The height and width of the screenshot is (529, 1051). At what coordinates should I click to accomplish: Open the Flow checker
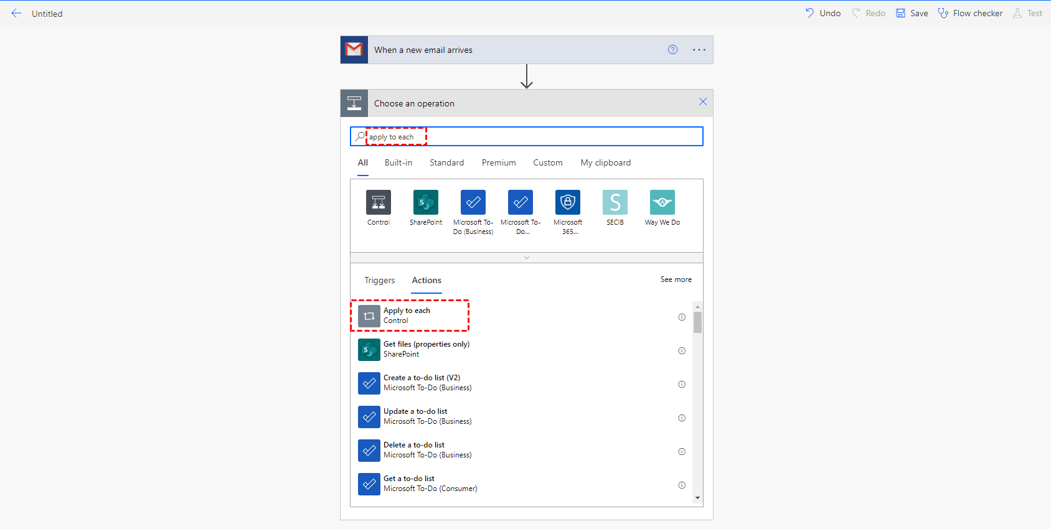[970, 13]
